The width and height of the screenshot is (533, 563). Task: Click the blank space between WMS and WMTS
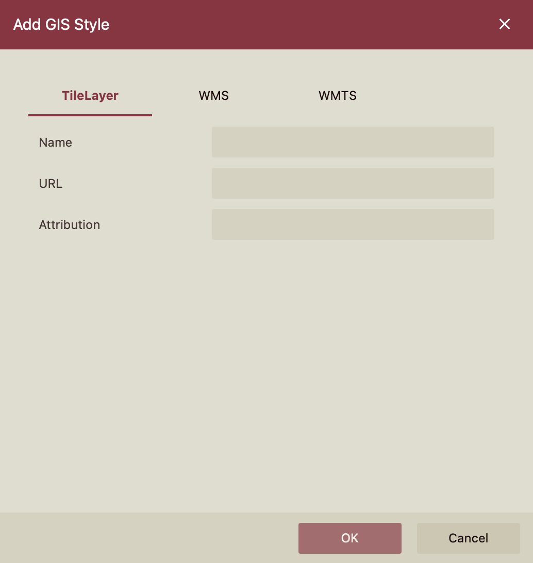click(275, 96)
